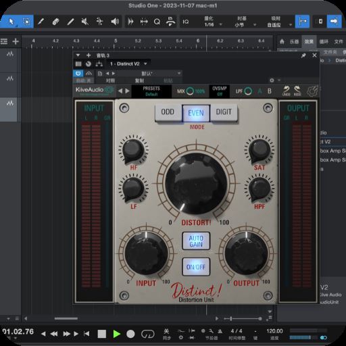
Task: Click the plugin REDO icon
Action: tap(297, 91)
